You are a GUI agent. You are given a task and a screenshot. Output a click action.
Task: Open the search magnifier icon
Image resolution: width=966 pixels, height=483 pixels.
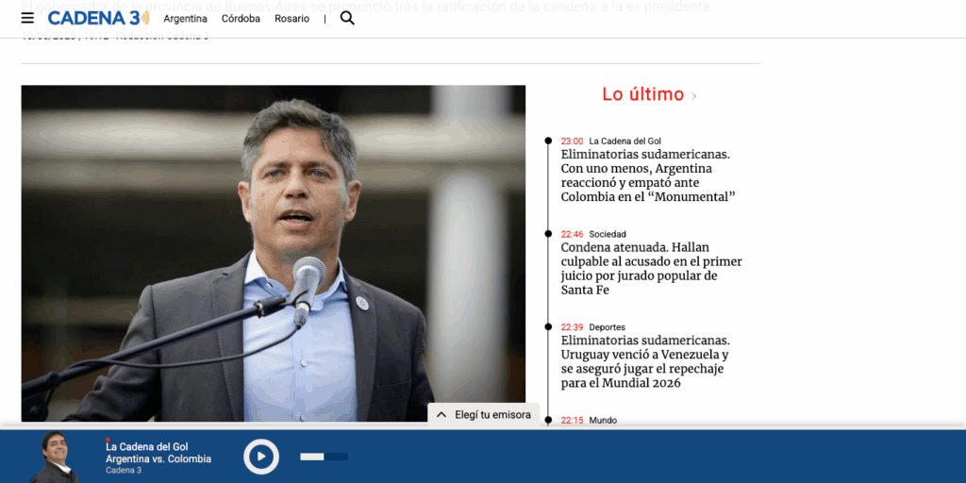pyautogui.click(x=347, y=18)
